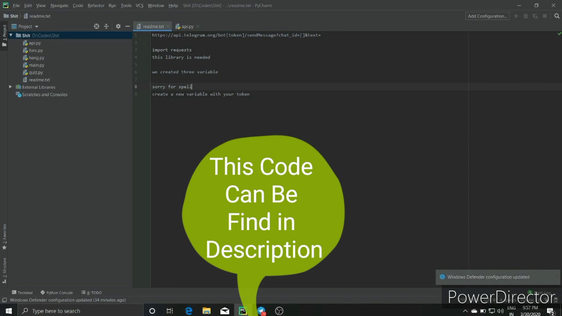Click OBS Studio icon on taskbar
The image size is (562, 316).
(279, 311)
